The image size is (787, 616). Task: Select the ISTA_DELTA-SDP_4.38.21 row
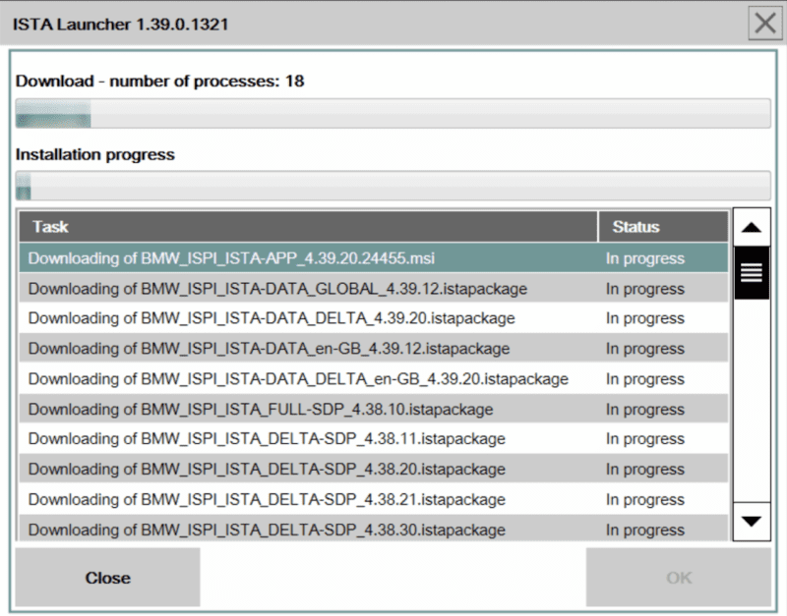pos(374,499)
